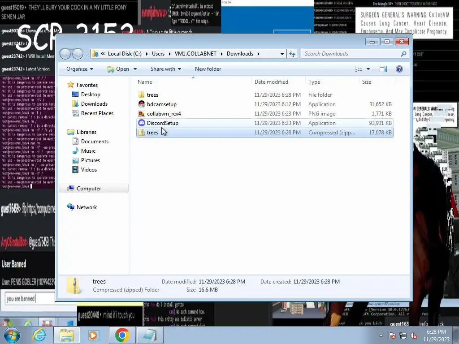Open the address bar history dropdown

pyautogui.click(x=282, y=54)
